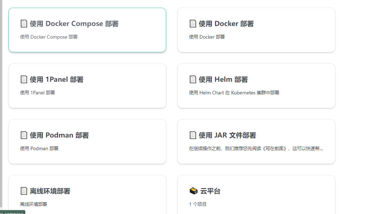Screen dimensions: 371x214
Task: Click the document icon beside 使用 Docker 部署
Action: point(193,24)
